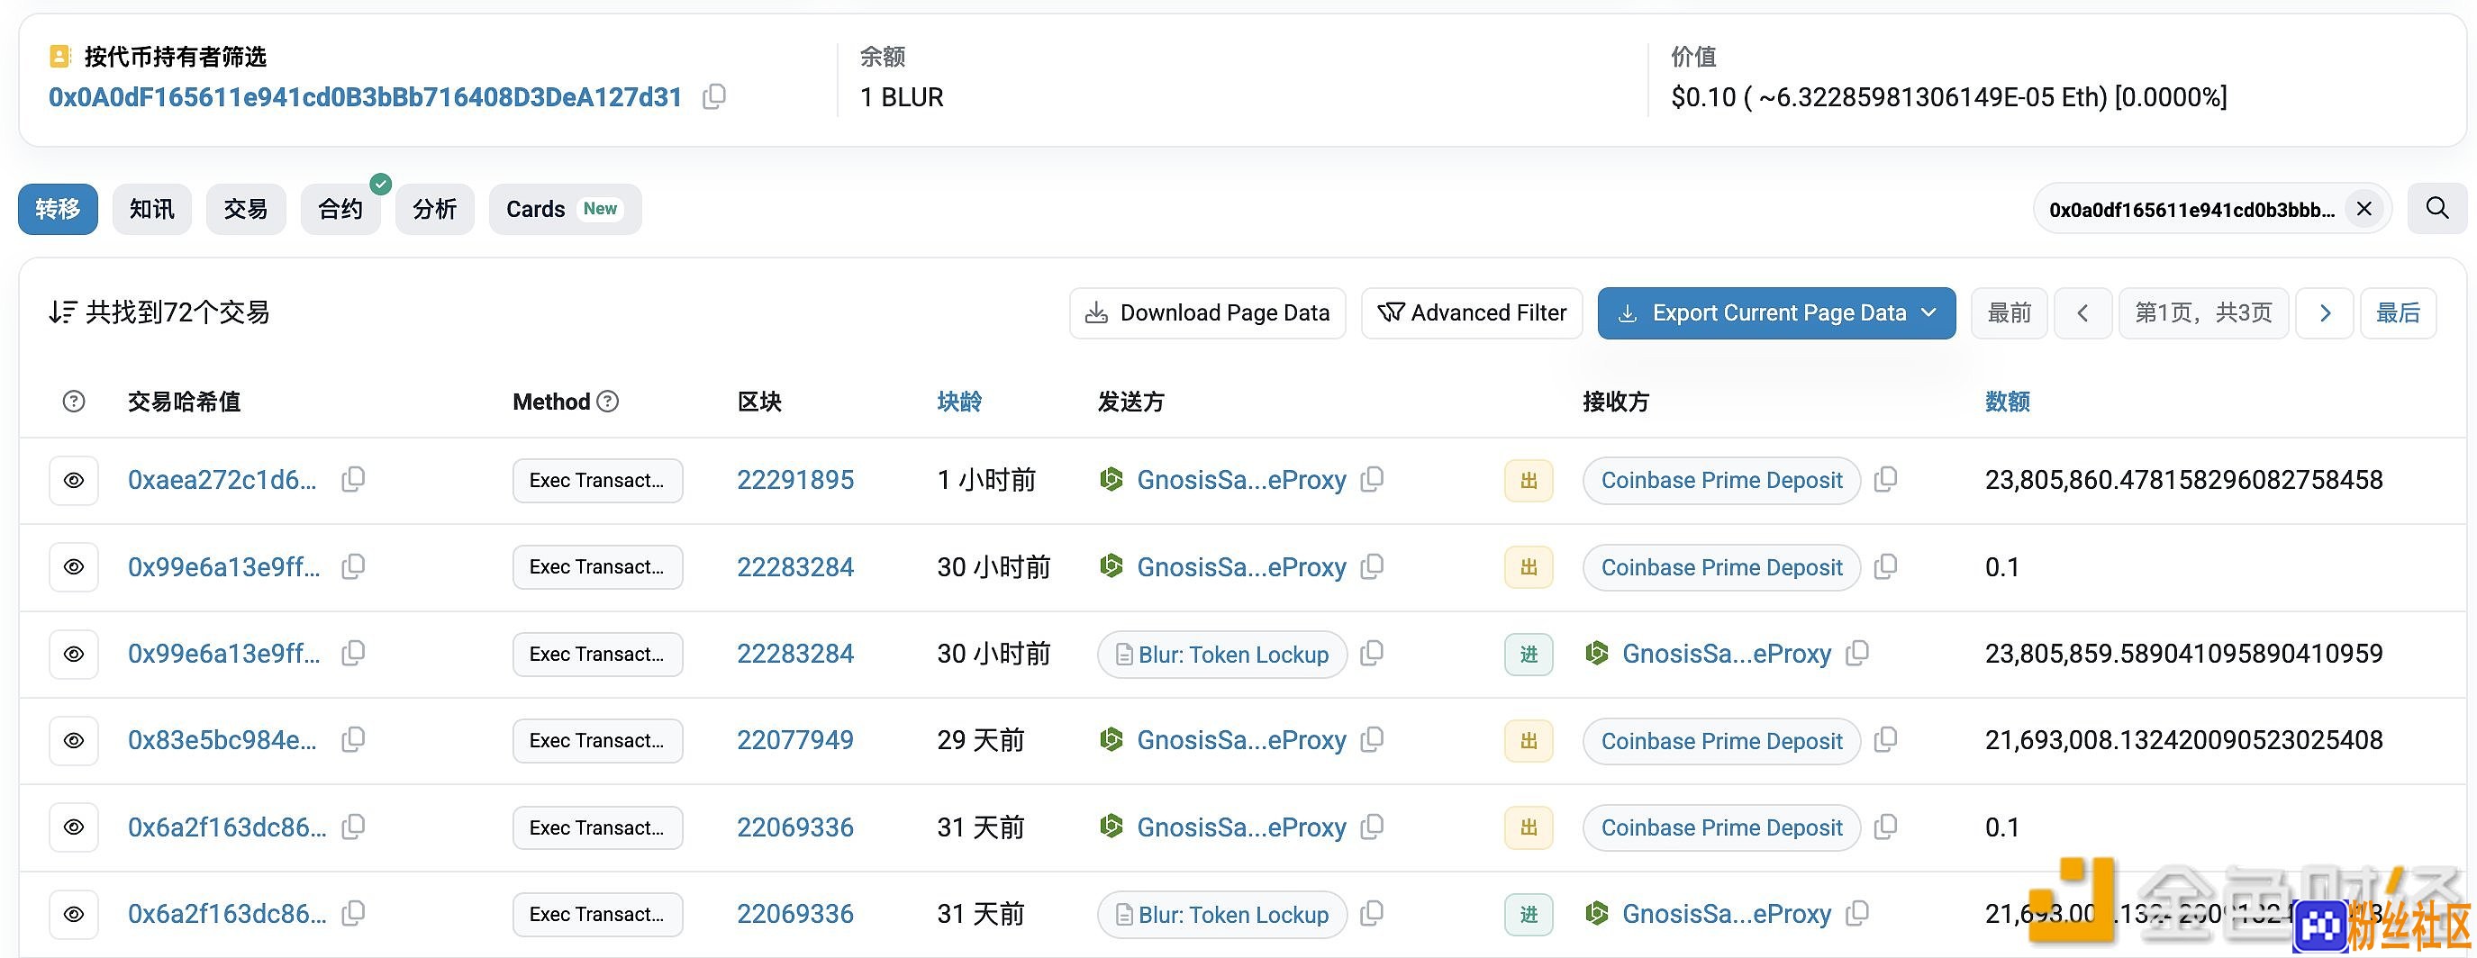
Task: Open the Cards New tab
Action: tap(566, 209)
